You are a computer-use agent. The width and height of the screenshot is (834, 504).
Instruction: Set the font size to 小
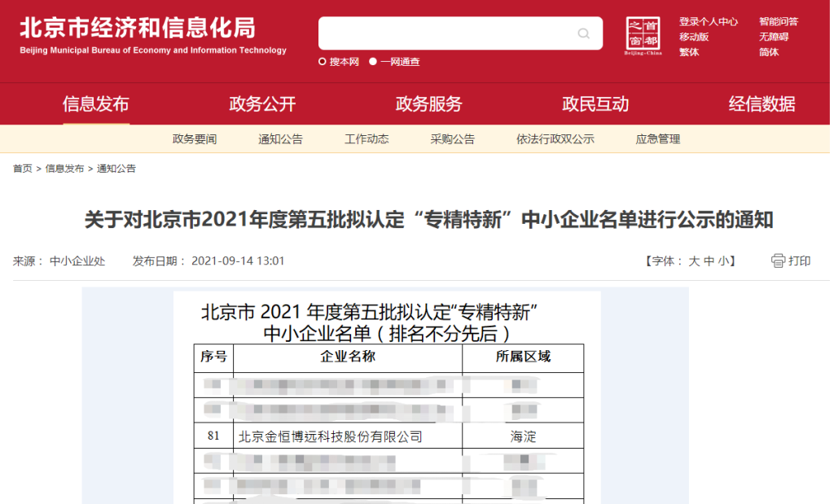(723, 261)
